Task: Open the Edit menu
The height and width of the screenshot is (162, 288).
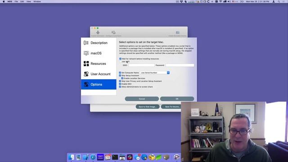Action: 22,1
